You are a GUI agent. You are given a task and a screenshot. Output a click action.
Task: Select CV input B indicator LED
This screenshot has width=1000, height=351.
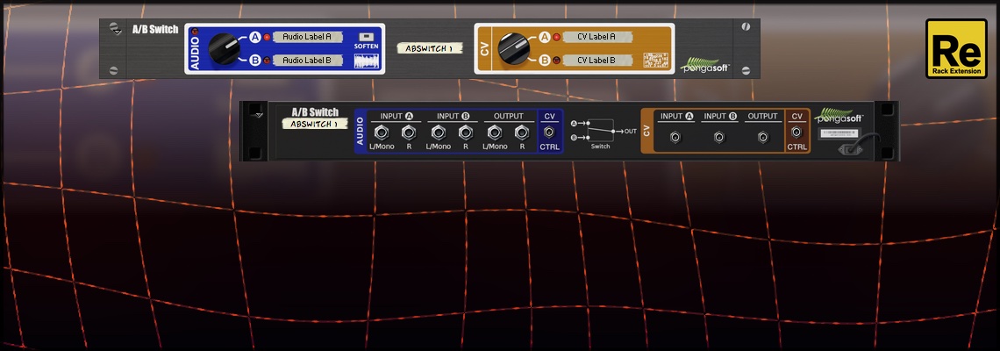point(556,61)
